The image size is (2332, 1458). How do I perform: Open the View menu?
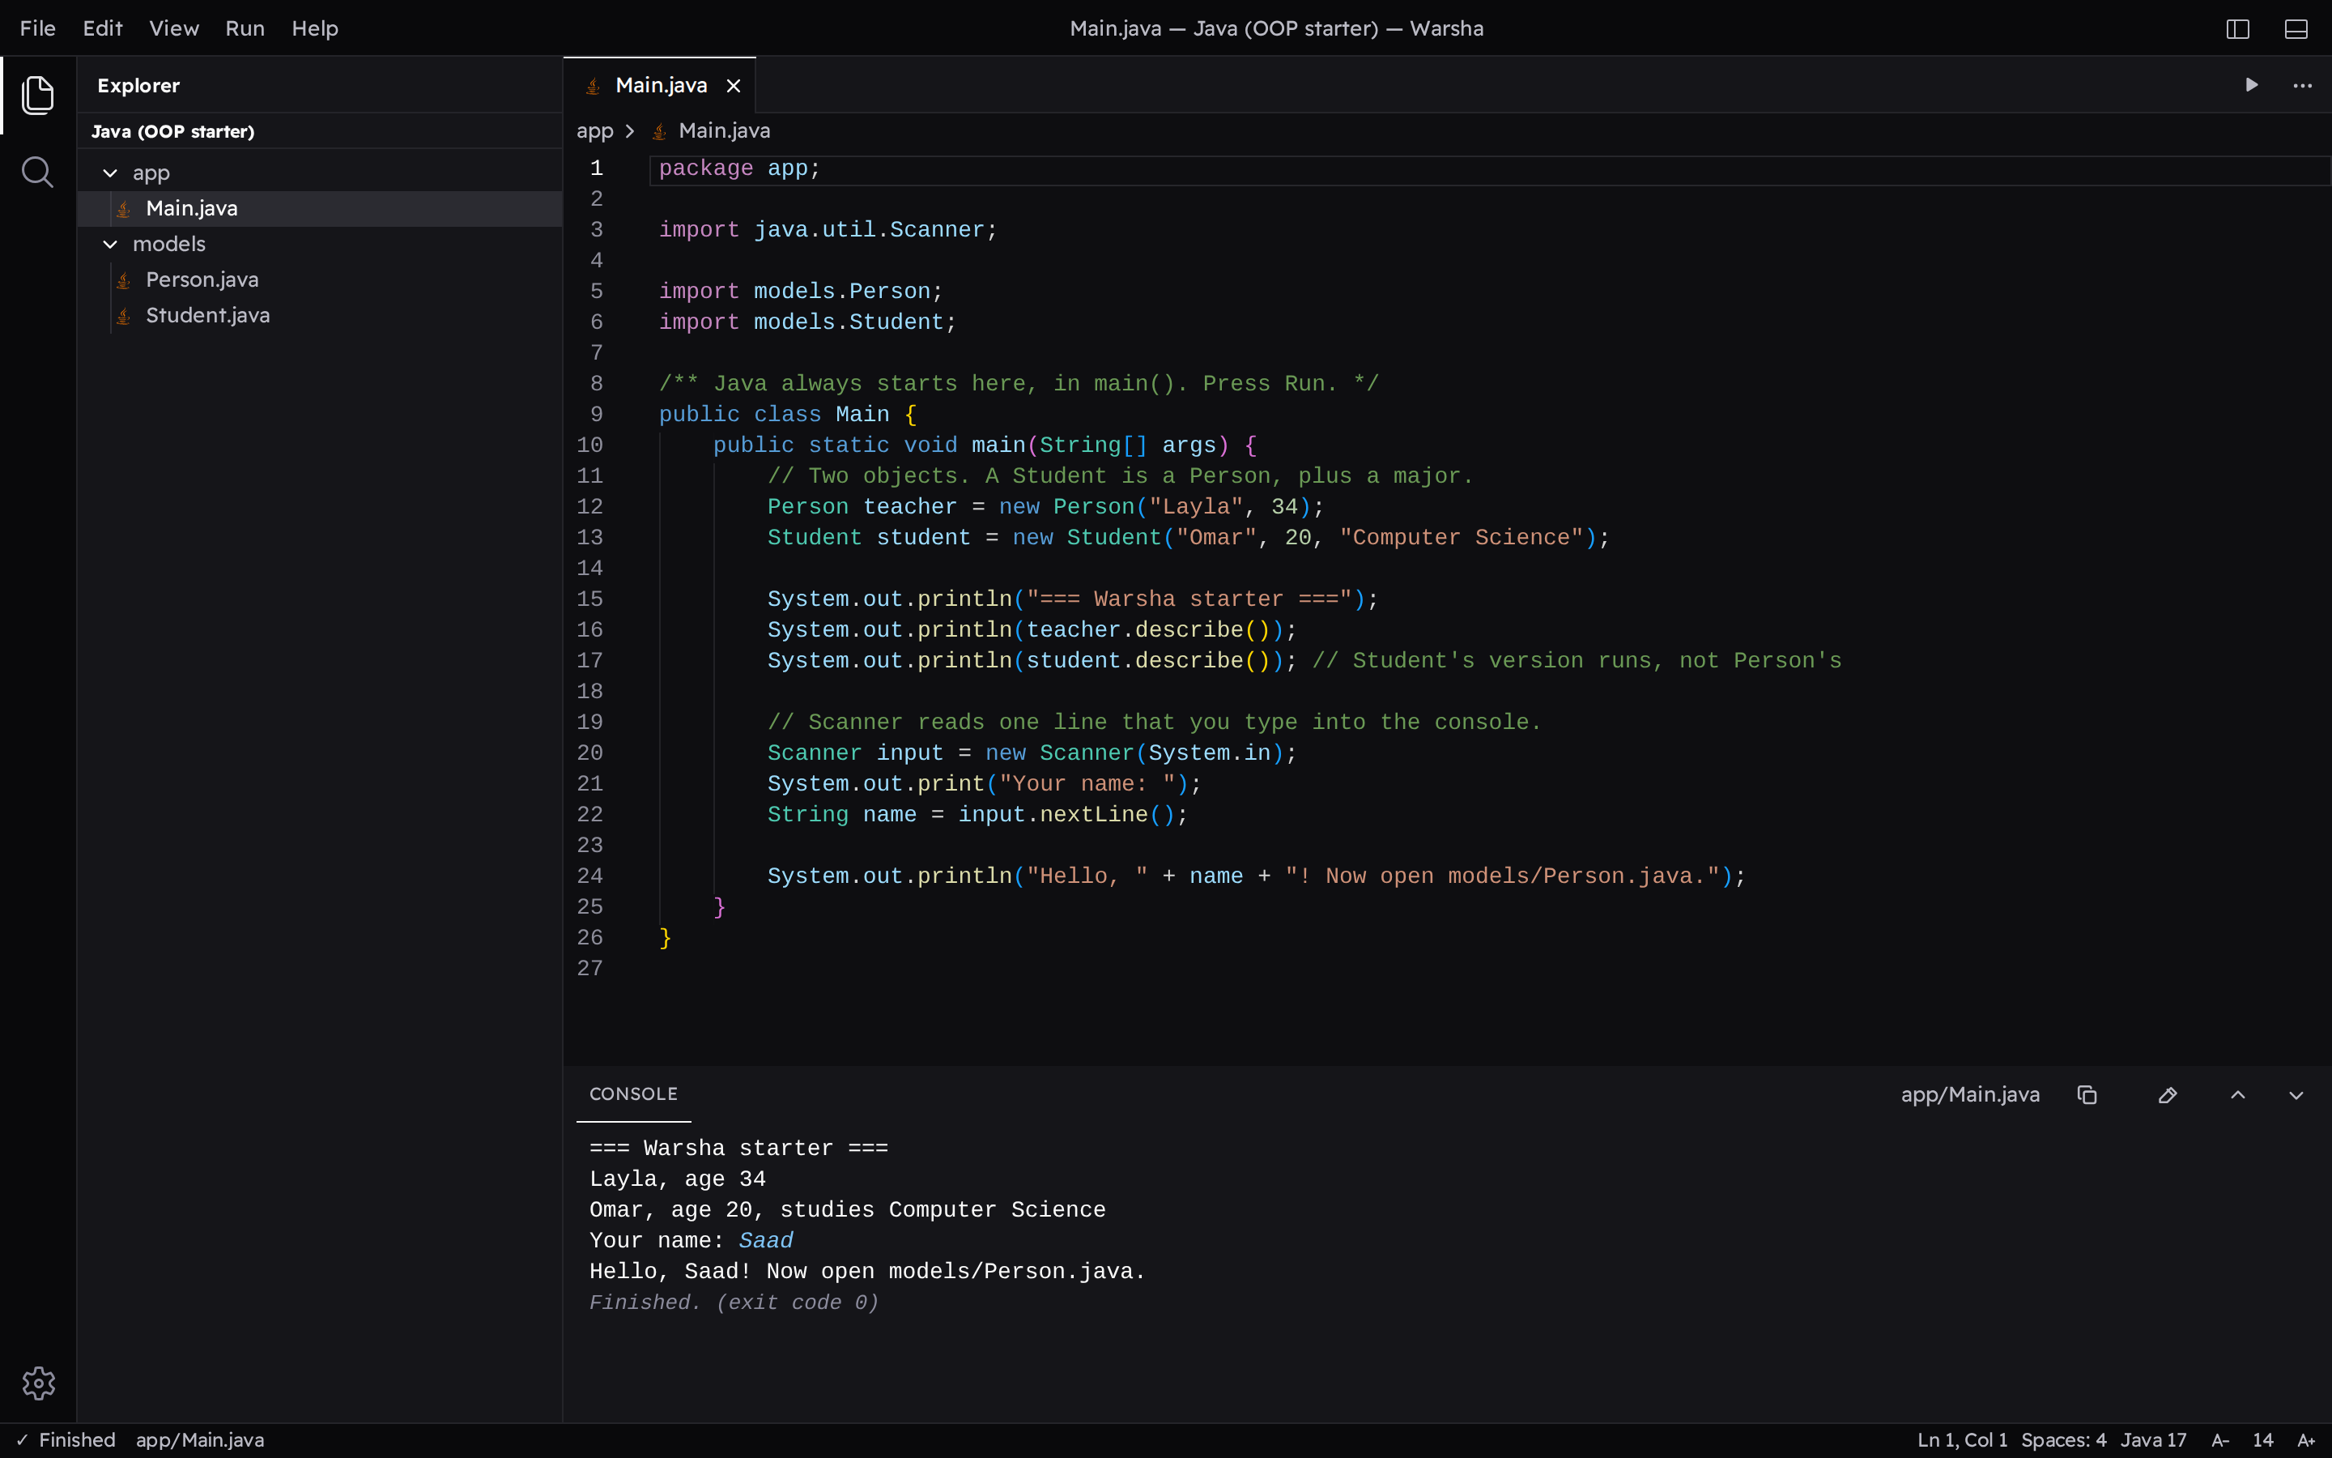173,29
